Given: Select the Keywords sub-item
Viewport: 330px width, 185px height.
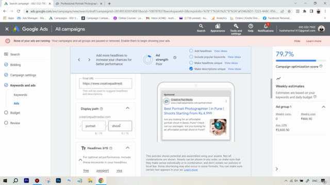Looking at the screenshot, I should pos(21,95).
